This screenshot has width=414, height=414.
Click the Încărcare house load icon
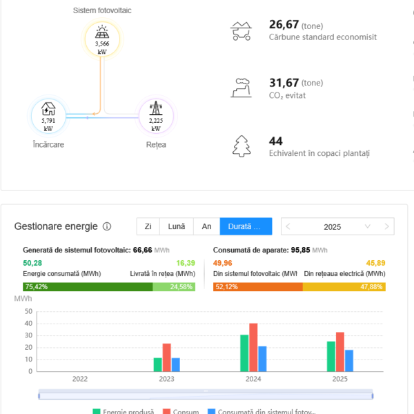[x=48, y=109]
